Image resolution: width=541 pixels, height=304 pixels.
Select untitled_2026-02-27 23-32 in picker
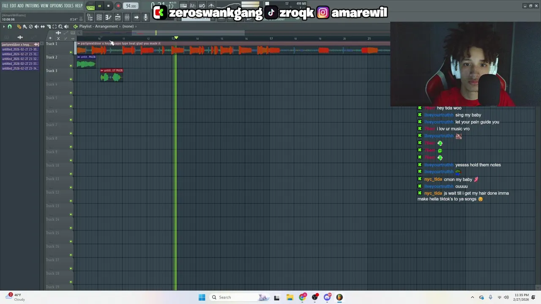(20, 59)
